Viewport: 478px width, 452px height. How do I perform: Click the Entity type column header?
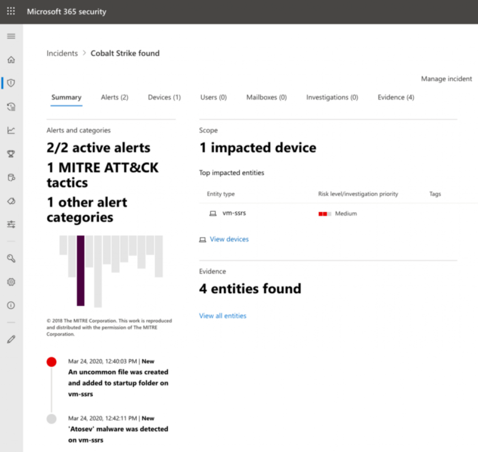[x=221, y=194]
